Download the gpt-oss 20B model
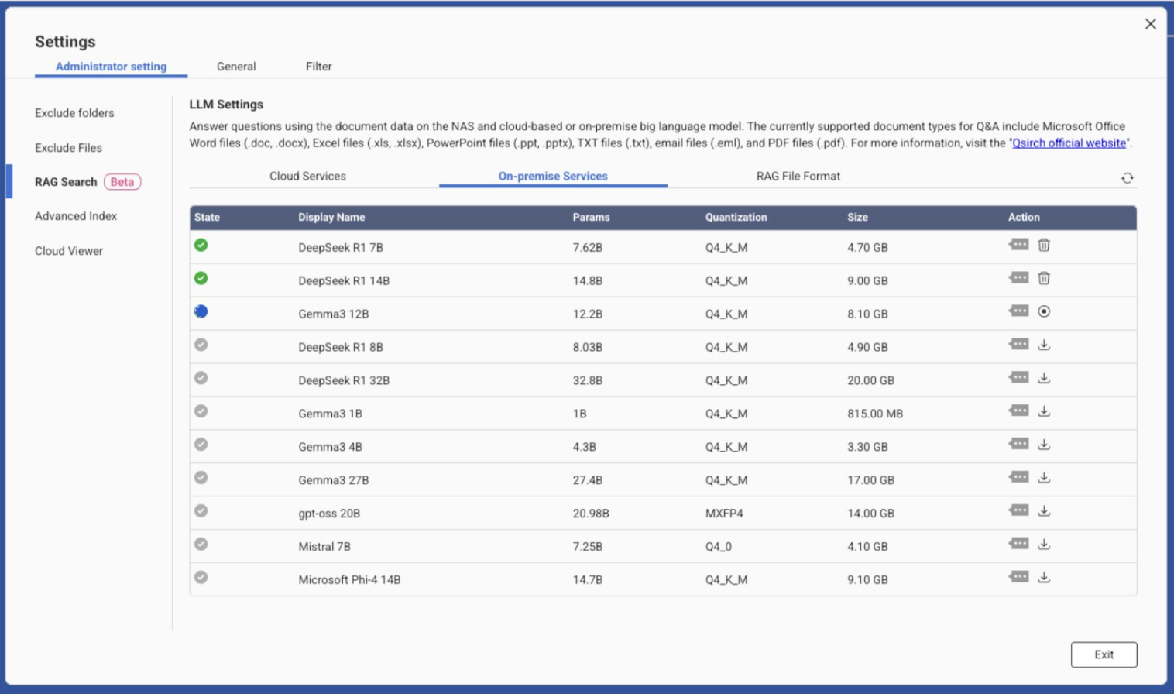Screen dimensions: 1174x694 [x=1043, y=511]
